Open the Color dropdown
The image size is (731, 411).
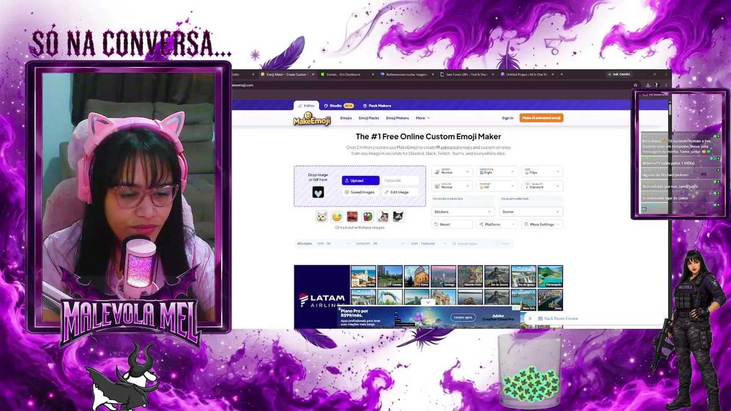(452, 186)
